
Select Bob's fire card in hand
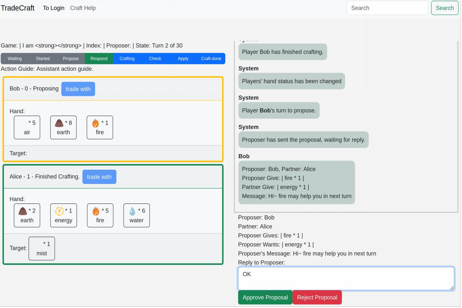[x=100, y=127]
